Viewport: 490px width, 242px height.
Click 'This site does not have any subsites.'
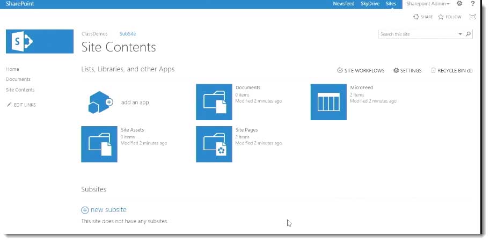tap(125, 221)
